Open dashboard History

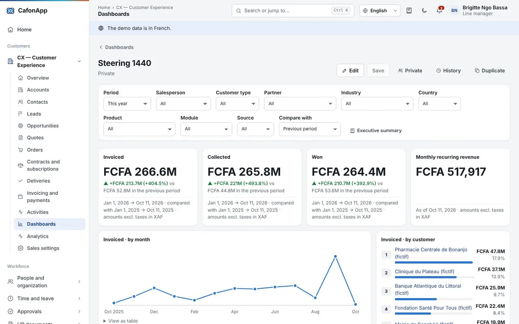[x=448, y=70]
